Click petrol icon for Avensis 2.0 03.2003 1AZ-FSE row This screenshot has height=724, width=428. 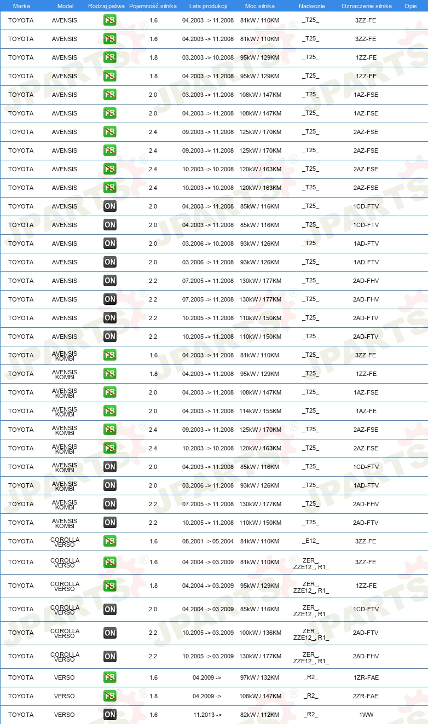click(x=110, y=95)
